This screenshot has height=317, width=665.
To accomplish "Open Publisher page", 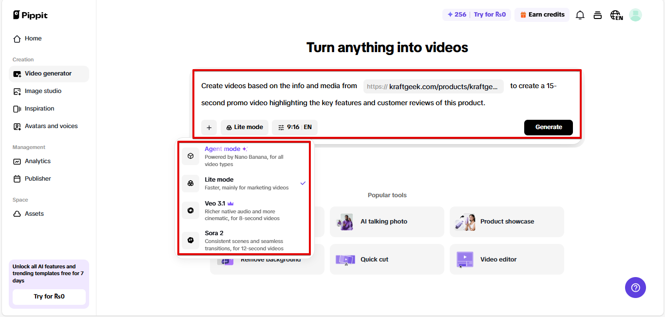I will (x=49, y=179).
